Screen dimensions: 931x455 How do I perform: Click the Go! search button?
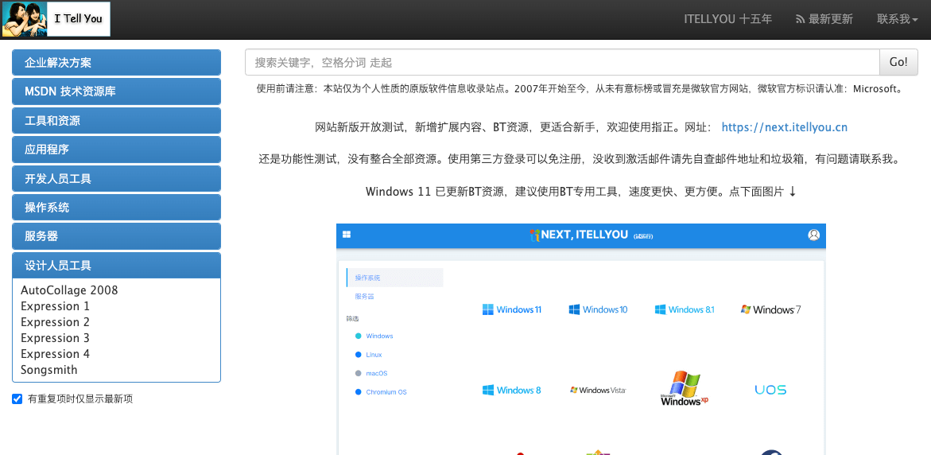pyautogui.click(x=898, y=62)
